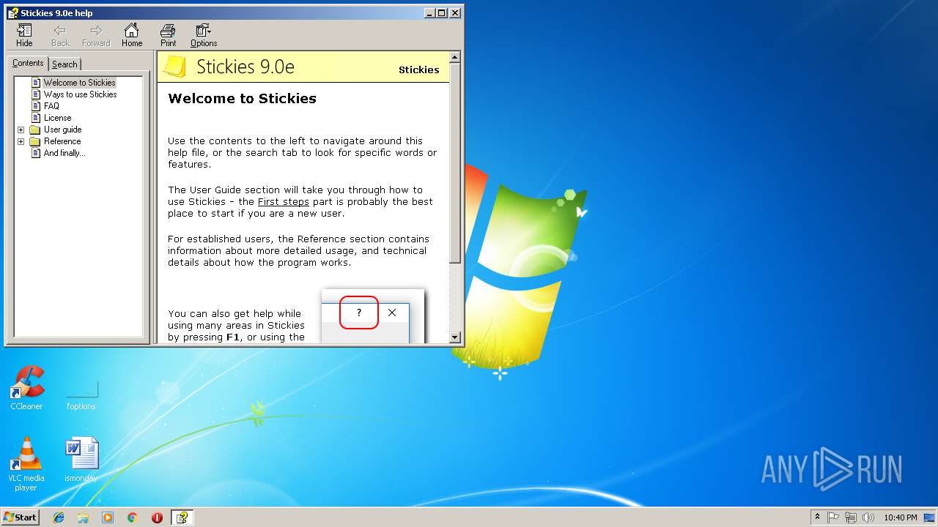Open Windows Explorer from taskbar

click(83, 517)
